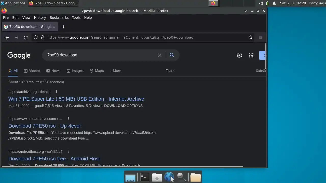Click the blue Sign in button
The image size is (326, 183).
click(x=263, y=55)
